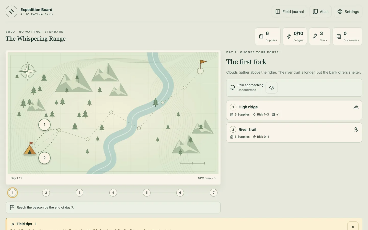The height and width of the screenshot is (230, 368).
Task: Open the Field journal
Action: (x=289, y=11)
